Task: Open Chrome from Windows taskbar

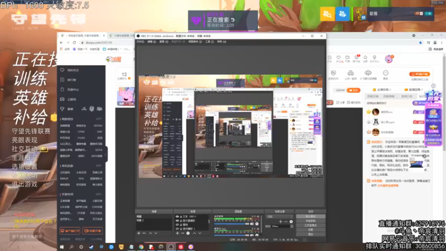Action: point(141,247)
